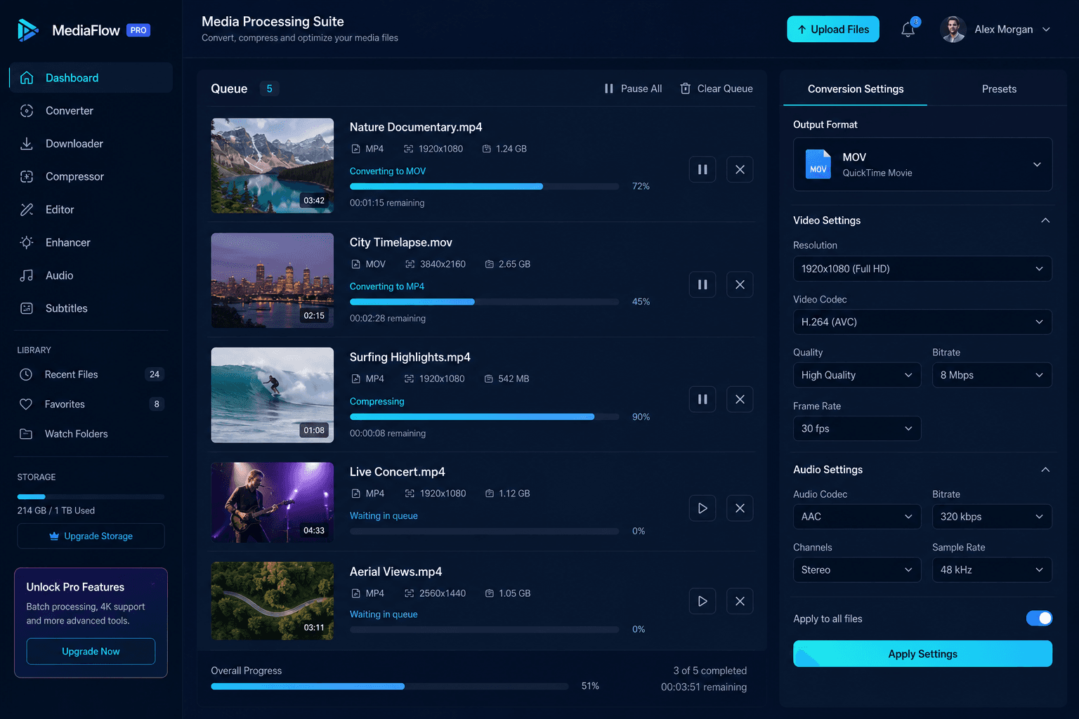
Task: Open notifications bell icon
Action: (908, 29)
